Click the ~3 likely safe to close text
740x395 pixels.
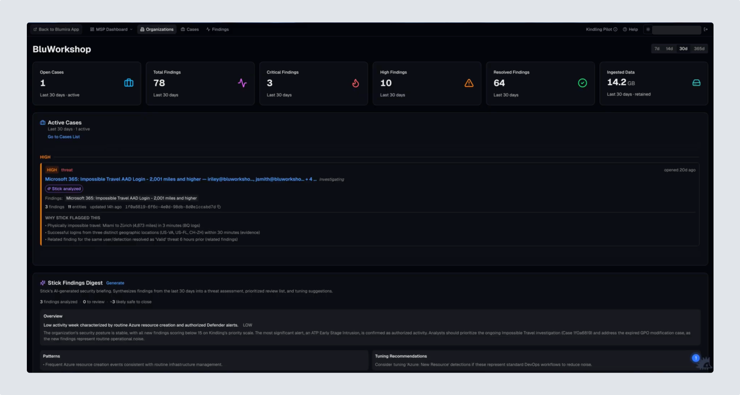pos(131,302)
